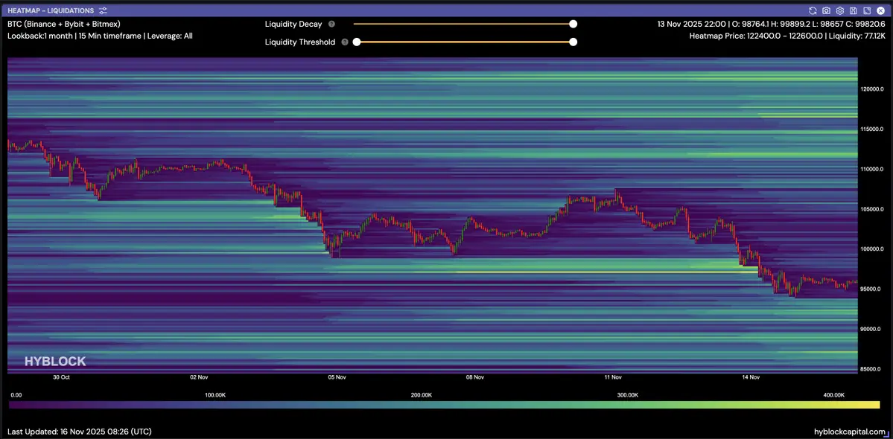Expand the heatmap panel to fullscreen

click(x=867, y=10)
